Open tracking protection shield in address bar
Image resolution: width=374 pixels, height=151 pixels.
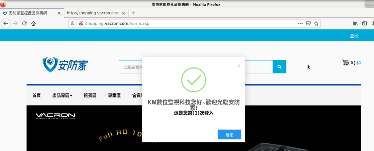point(73,24)
